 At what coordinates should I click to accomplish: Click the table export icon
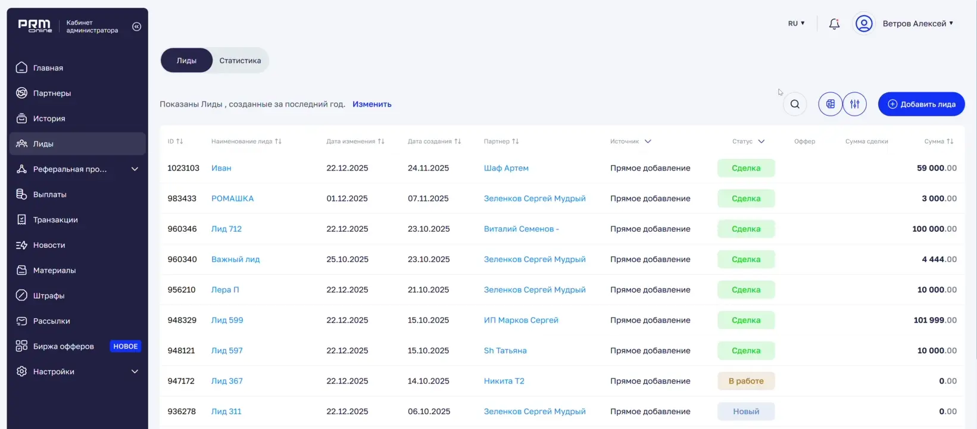[830, 104]
